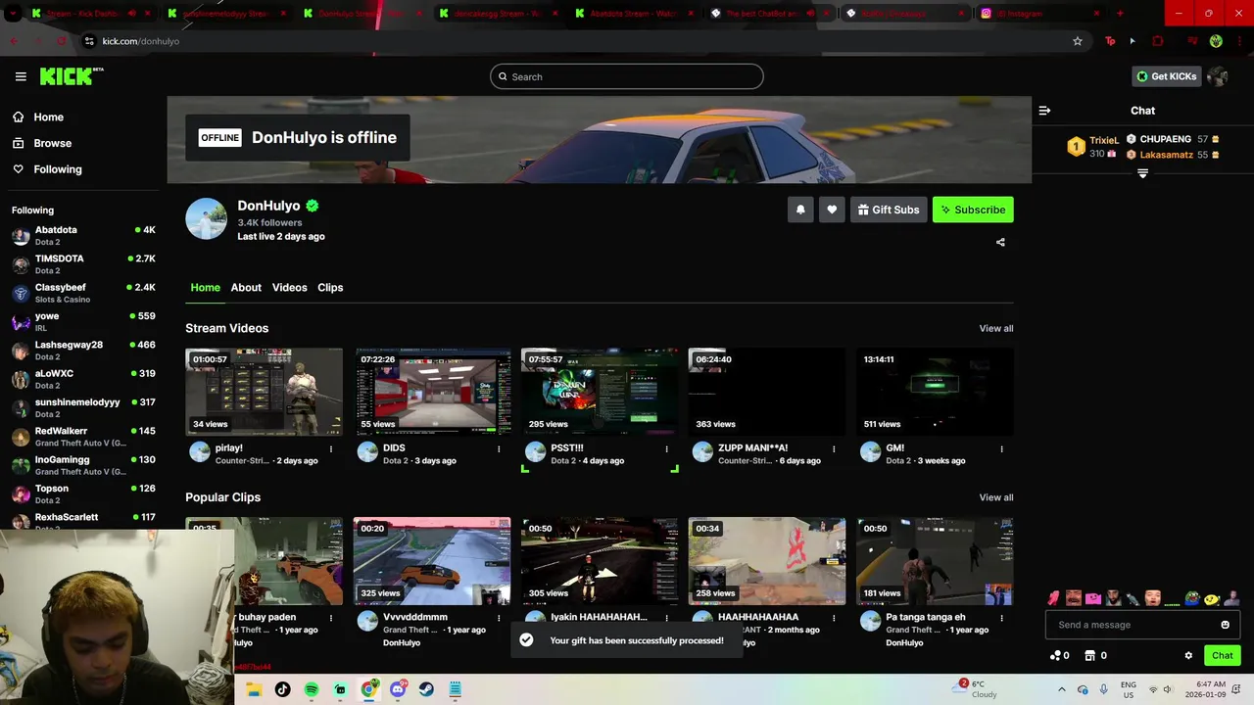Open Chrome profile avatar
The width and height of the screenshot is (1254, 705).
pyautogui.click(x=1216, y=41)
